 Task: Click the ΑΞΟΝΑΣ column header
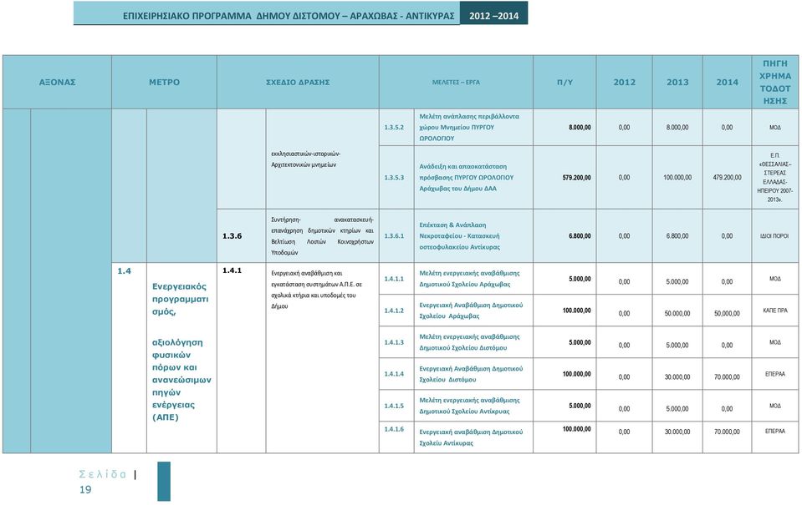click(57, 82)
